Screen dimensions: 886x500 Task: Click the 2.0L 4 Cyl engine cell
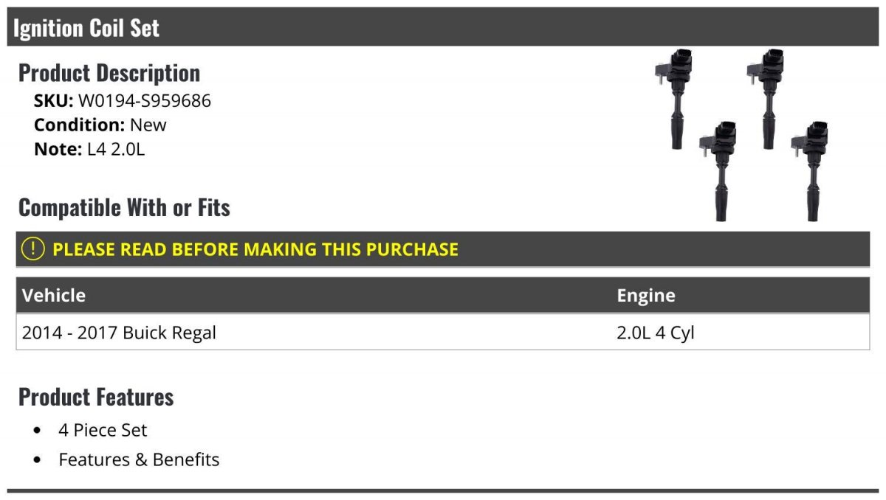pos(656,333)
